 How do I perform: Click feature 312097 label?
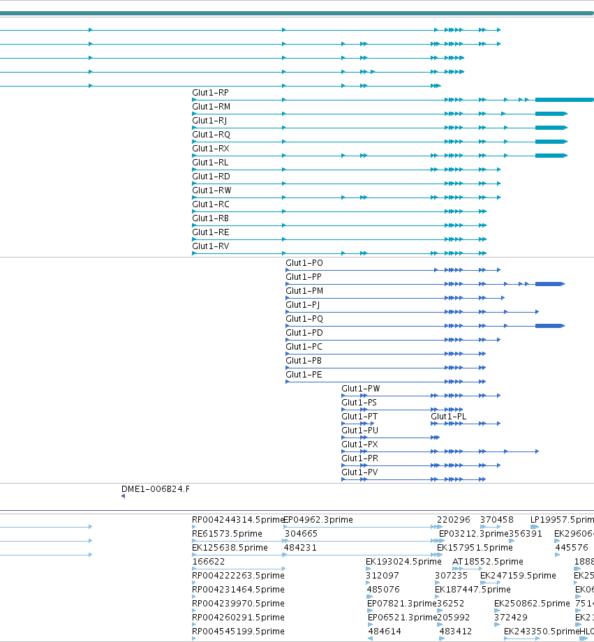click(383, 575)
